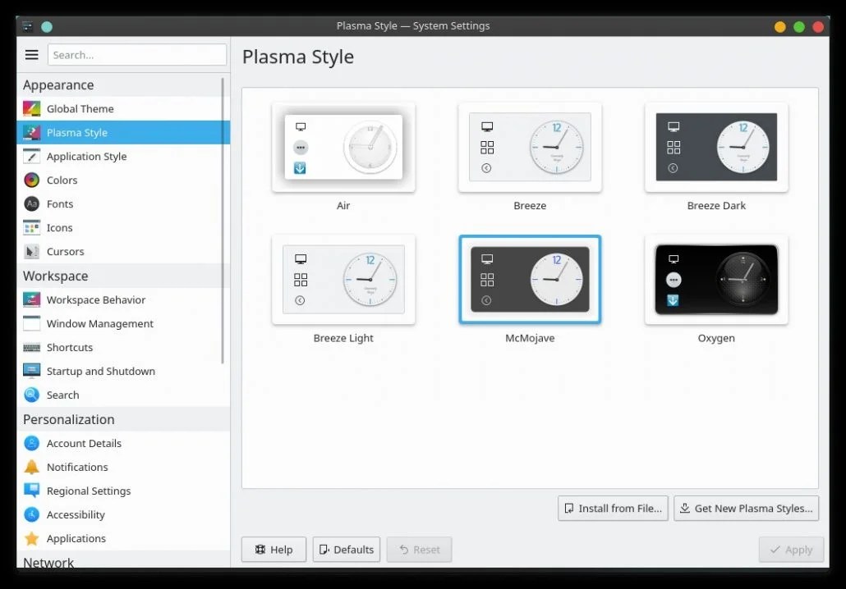Pick the Oxygen plasma style thumbnail
This screenshot has height=589, width=846.
click(716, 279)
